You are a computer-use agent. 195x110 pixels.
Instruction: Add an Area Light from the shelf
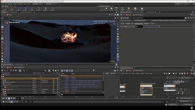coord(116,9)
